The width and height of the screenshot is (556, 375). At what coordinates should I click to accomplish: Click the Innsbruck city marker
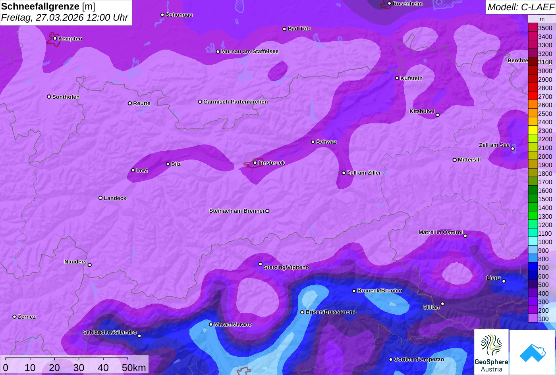pyautogui.click(x=255, y=163)
